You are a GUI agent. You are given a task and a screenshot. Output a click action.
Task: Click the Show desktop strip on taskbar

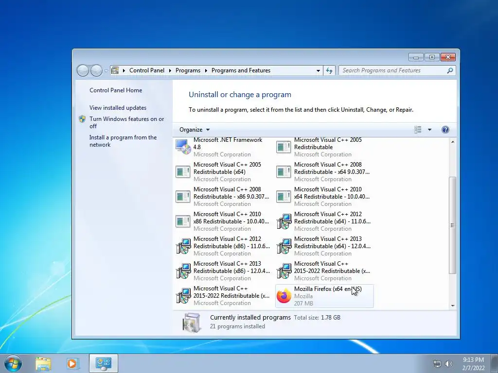(496, 363)
